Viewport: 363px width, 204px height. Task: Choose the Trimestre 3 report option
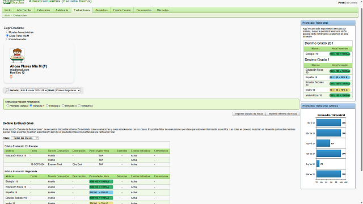click(63, 106)
